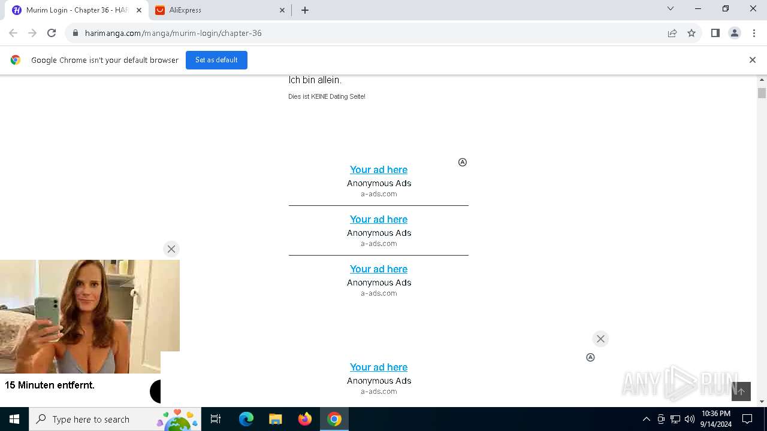The image size is (767, 431).
Task: Click the address bar URL field
Action: coord(372,33)
